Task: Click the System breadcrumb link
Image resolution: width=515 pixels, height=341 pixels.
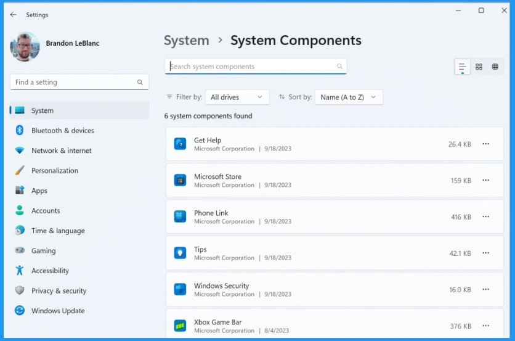Action: (187, 41)
